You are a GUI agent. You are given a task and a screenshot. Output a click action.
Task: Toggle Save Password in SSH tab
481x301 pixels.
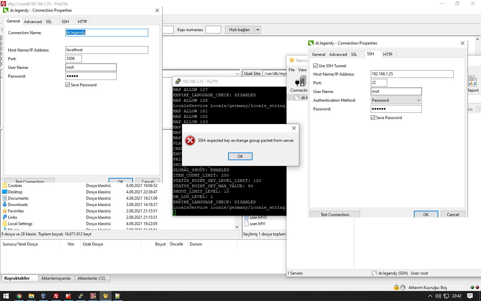point(373,118)
